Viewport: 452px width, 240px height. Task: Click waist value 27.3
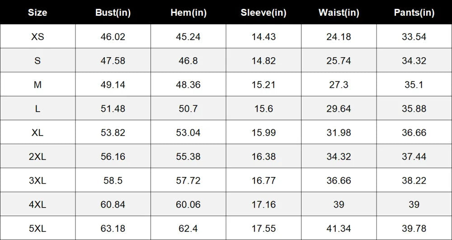[339, 85]
